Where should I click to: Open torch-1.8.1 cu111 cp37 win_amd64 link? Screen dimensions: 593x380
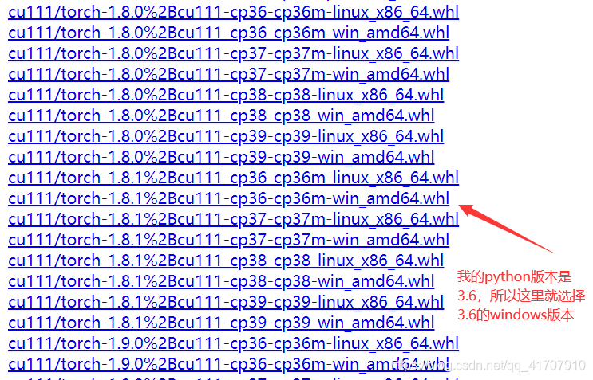229,241
